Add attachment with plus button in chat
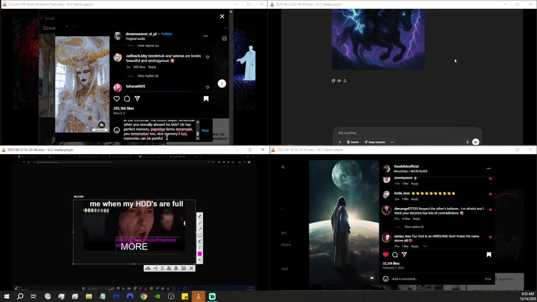The width and height of the screenshot is (537, 302). 340,142
